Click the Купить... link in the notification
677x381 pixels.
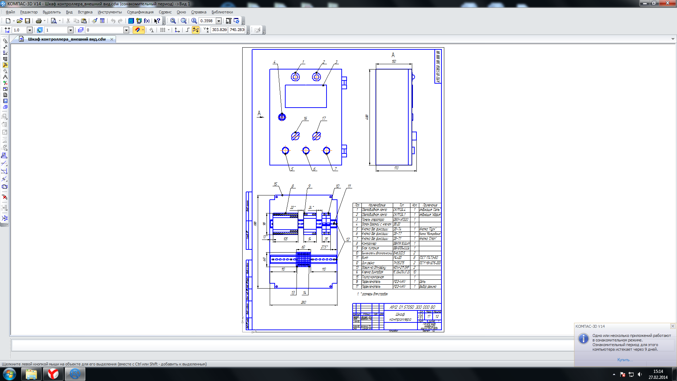click(x=625, y=360)
